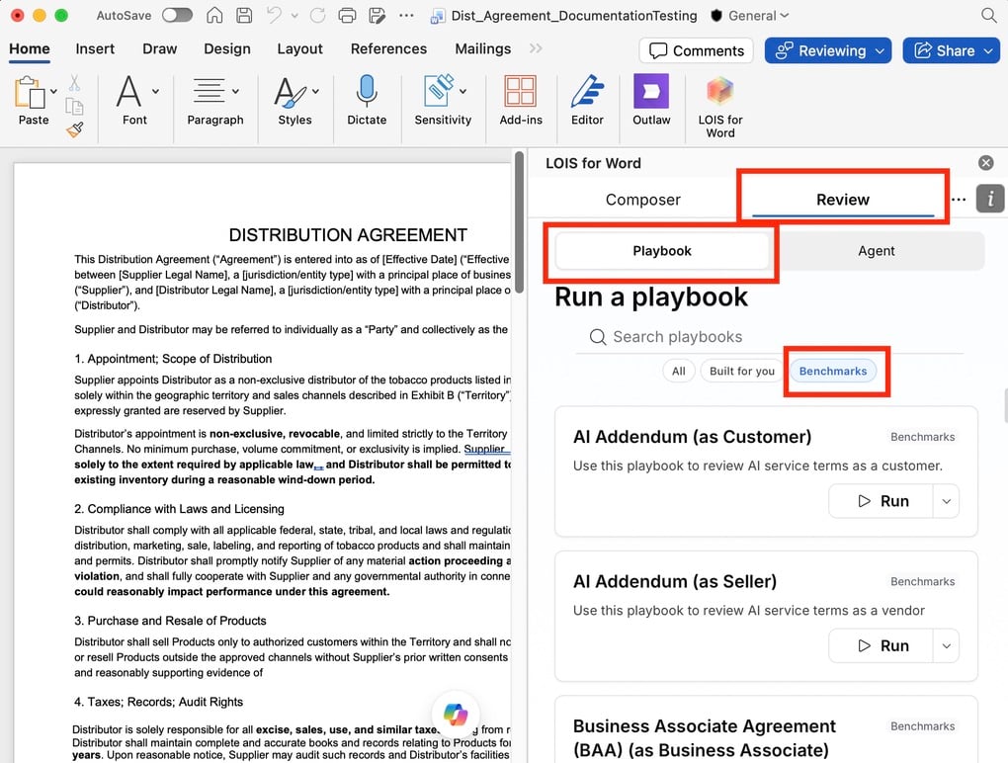The image size is (1008, 763).
Task: Open the Reviewing mode dropdown
Action: [x=828, y=50]
